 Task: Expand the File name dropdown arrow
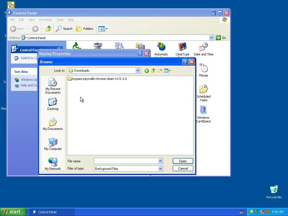pos(160,161)
